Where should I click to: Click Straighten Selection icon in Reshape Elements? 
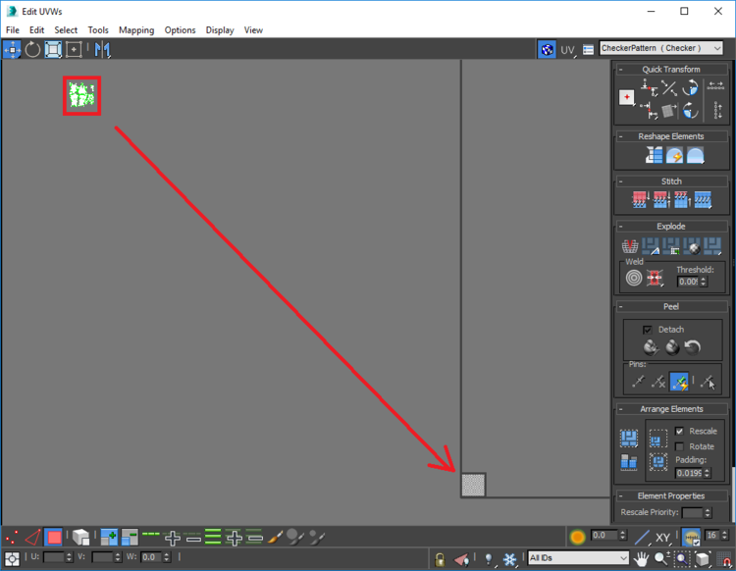(x=654, y=155)
